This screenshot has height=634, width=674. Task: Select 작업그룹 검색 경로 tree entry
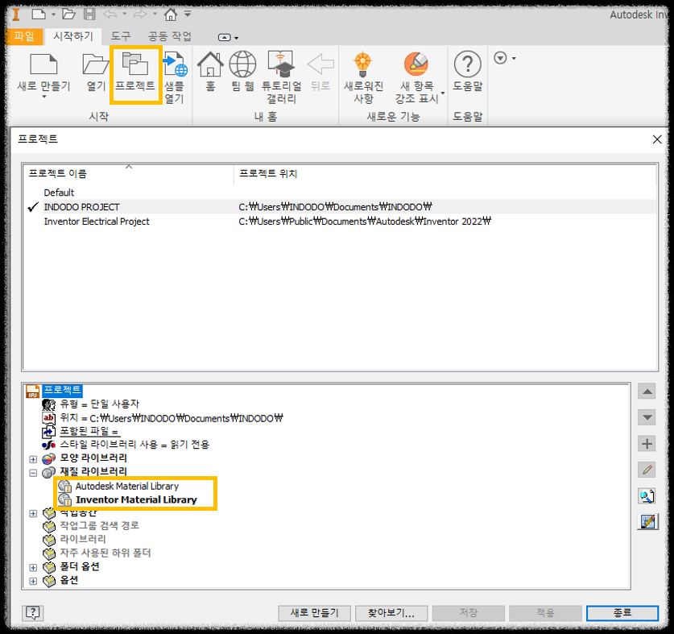[x=99, y=525]
